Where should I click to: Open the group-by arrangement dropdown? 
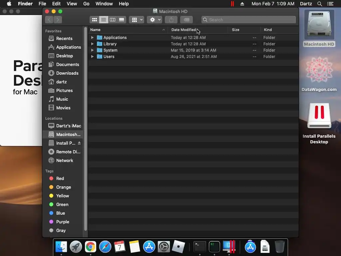coord(137,20)
